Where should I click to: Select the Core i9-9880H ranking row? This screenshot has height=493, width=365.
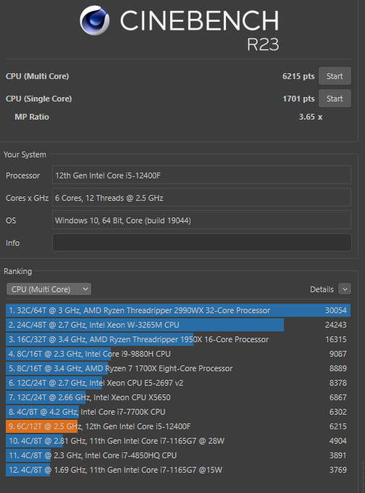click(x=178, y=354)
